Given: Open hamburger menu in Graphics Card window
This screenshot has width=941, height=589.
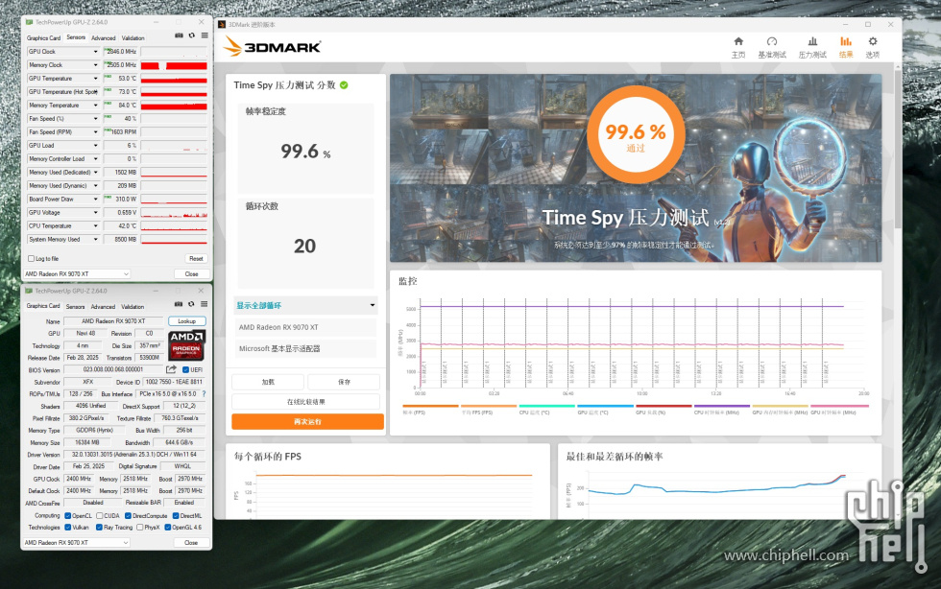Looking at the screenshot, I should coord(204,305).
